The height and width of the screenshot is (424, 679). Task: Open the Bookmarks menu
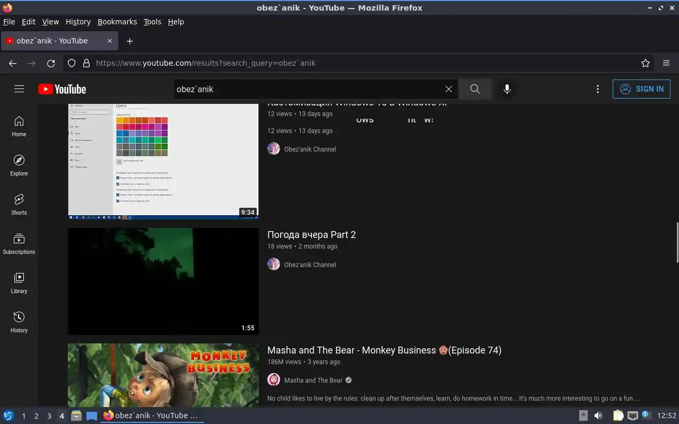click(x=117, y=22)
